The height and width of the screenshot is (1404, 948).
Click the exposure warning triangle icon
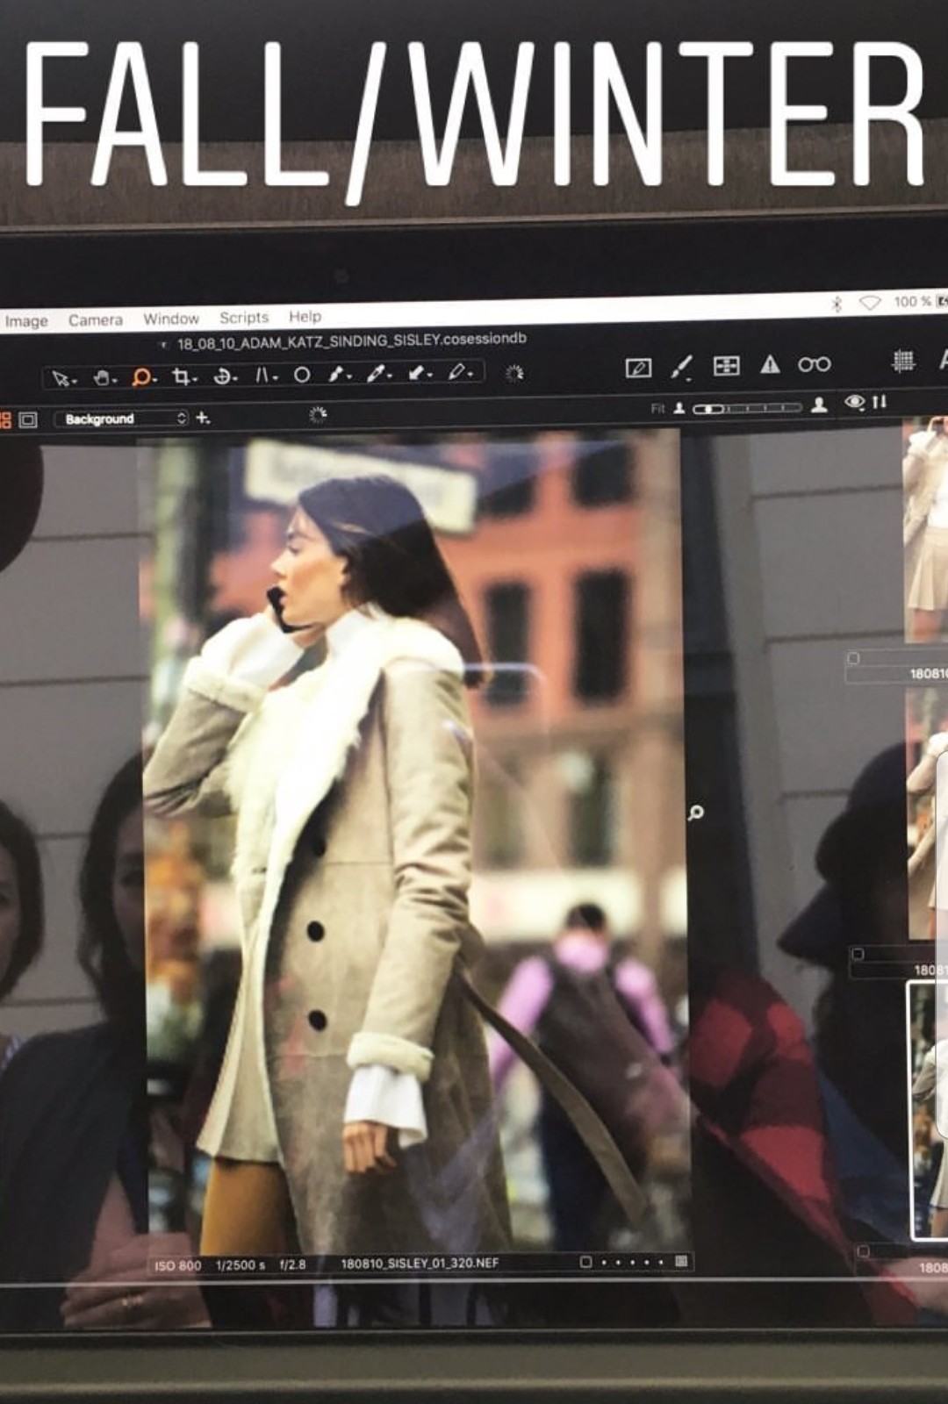(x=770, y=364)
